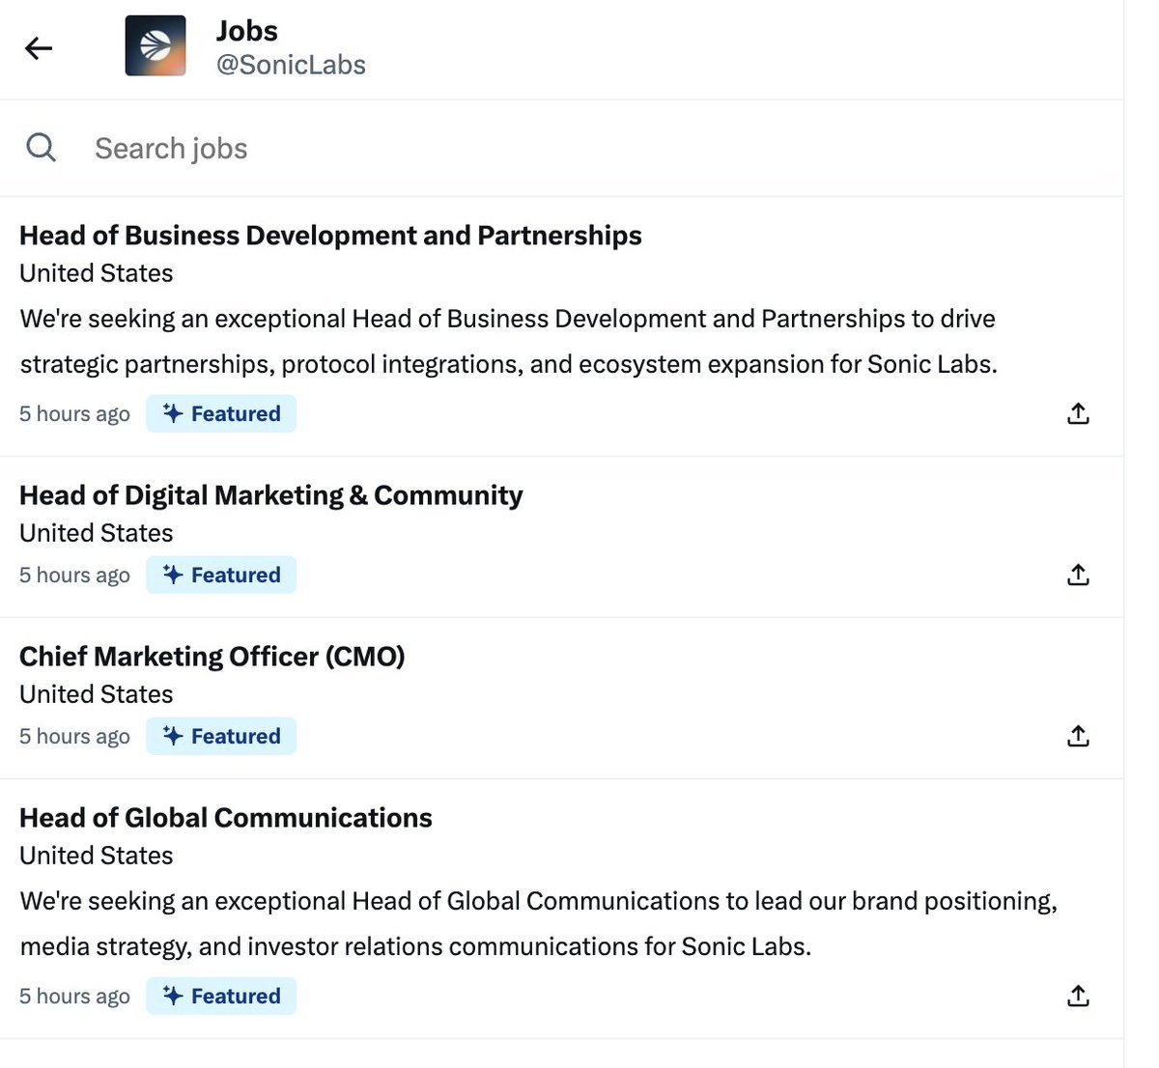Click the @SonicLabs handle
Viewport: 1159px width, 1068px height.
tap(291, 65)
